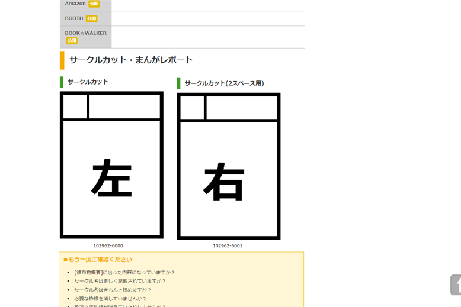Click the scroll-to-top arrow button
461x307 pixels.
[x=455, y=285]
